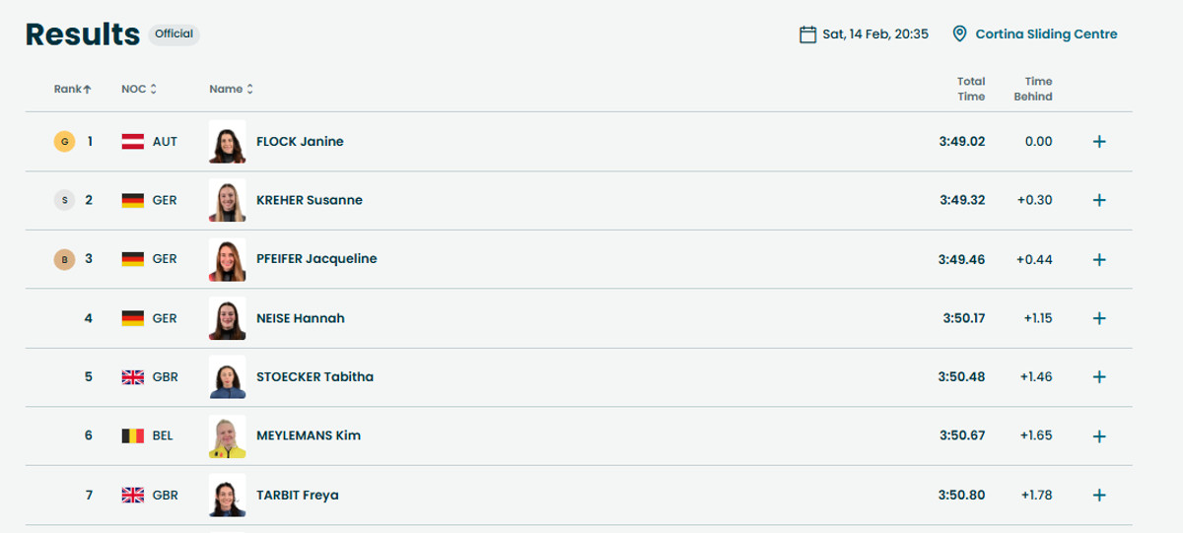The image size is (1183, 533).
Task: Open athlete profile for PFEIFER Jacqueline
Action: pyautogui.click(x=315, y=259)
